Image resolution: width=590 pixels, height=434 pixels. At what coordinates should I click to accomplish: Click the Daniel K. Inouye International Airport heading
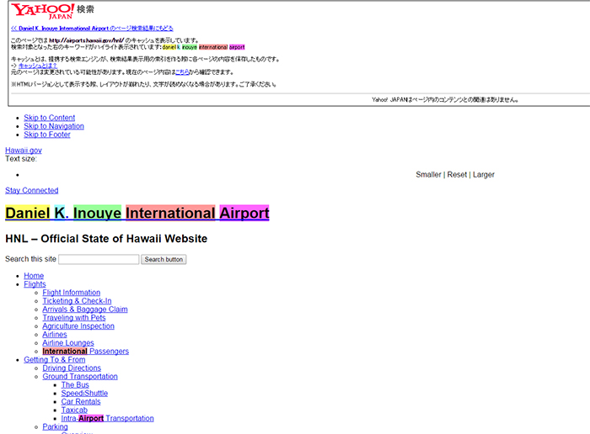137,213
